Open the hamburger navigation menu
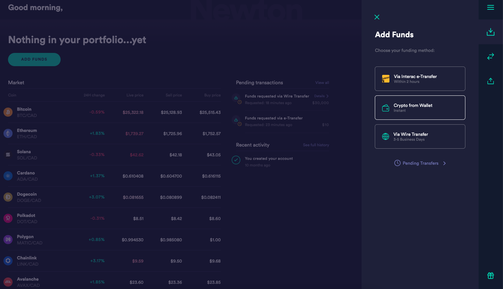This screenshot has height=289, width=503. pyautogui.click(x=490, y=7)
